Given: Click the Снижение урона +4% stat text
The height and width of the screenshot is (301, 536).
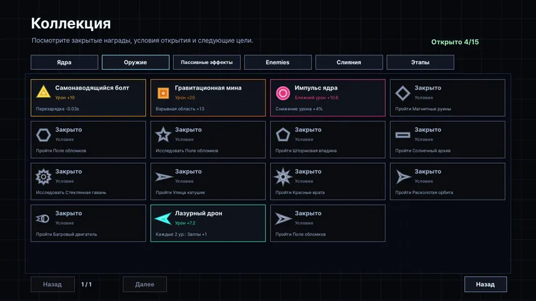Looking at the screenshot, I should (x=299, y=109).
